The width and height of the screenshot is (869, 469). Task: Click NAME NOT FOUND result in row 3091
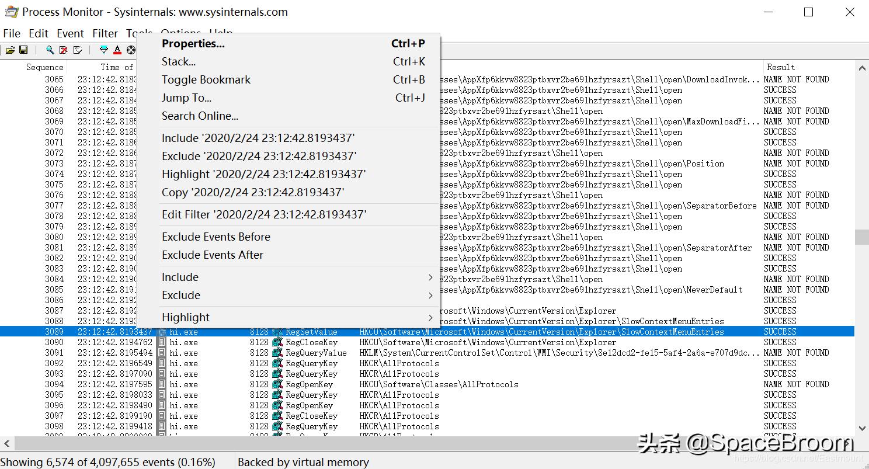[796, 353]
